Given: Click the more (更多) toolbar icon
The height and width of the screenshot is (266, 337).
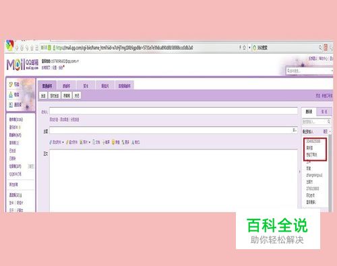Looking at the screenshot, I should coord(123,142).
